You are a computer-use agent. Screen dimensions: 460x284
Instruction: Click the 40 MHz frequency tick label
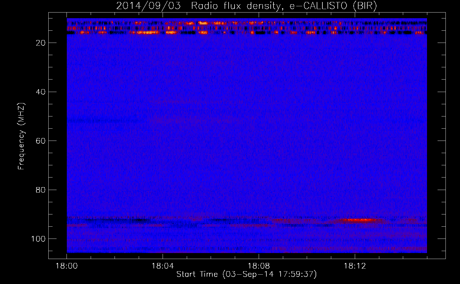click(41, 92)
